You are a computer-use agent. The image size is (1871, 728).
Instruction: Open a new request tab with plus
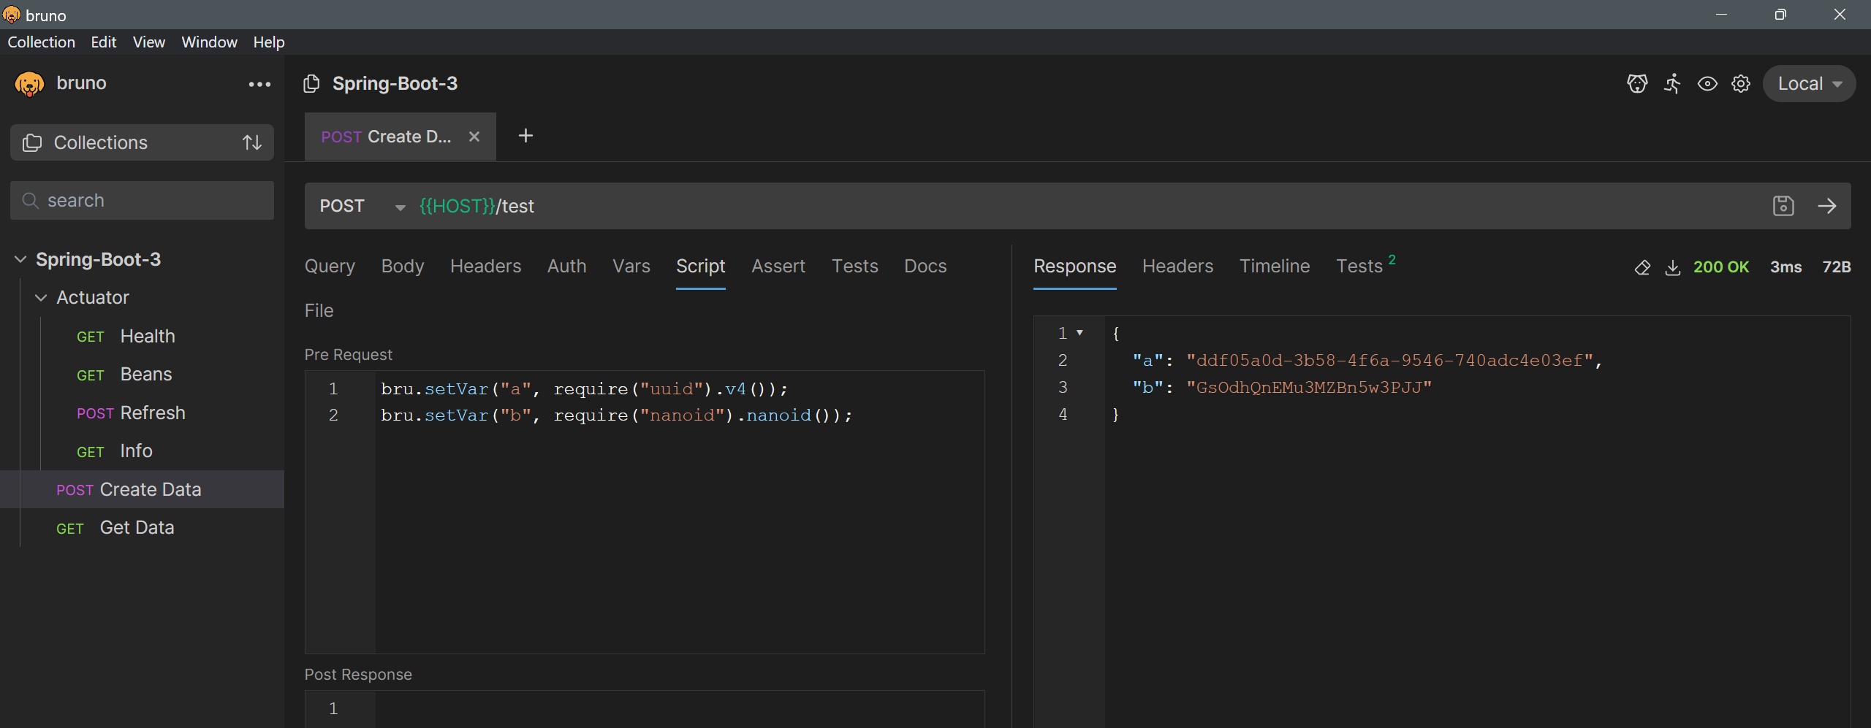(x=525, y=136)
